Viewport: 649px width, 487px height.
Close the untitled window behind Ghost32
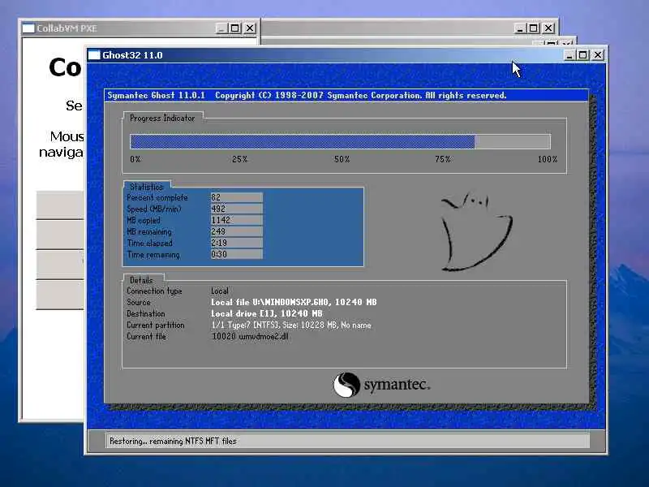pyautogui.click(x=548, y=28)
